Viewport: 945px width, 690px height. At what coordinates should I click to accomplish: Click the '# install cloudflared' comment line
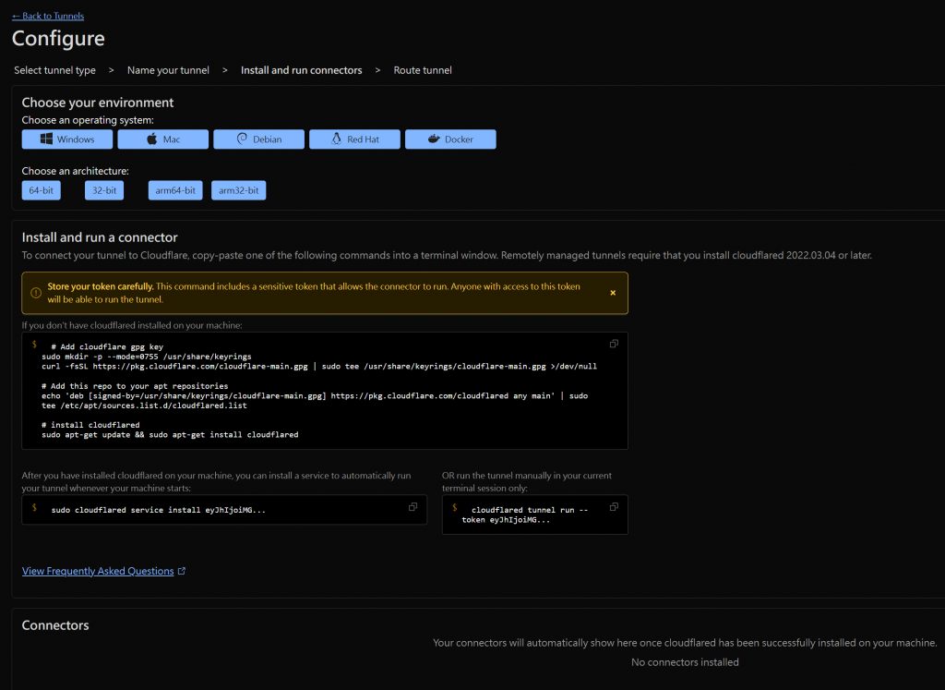pyautogui.click(x=90, y=425)
